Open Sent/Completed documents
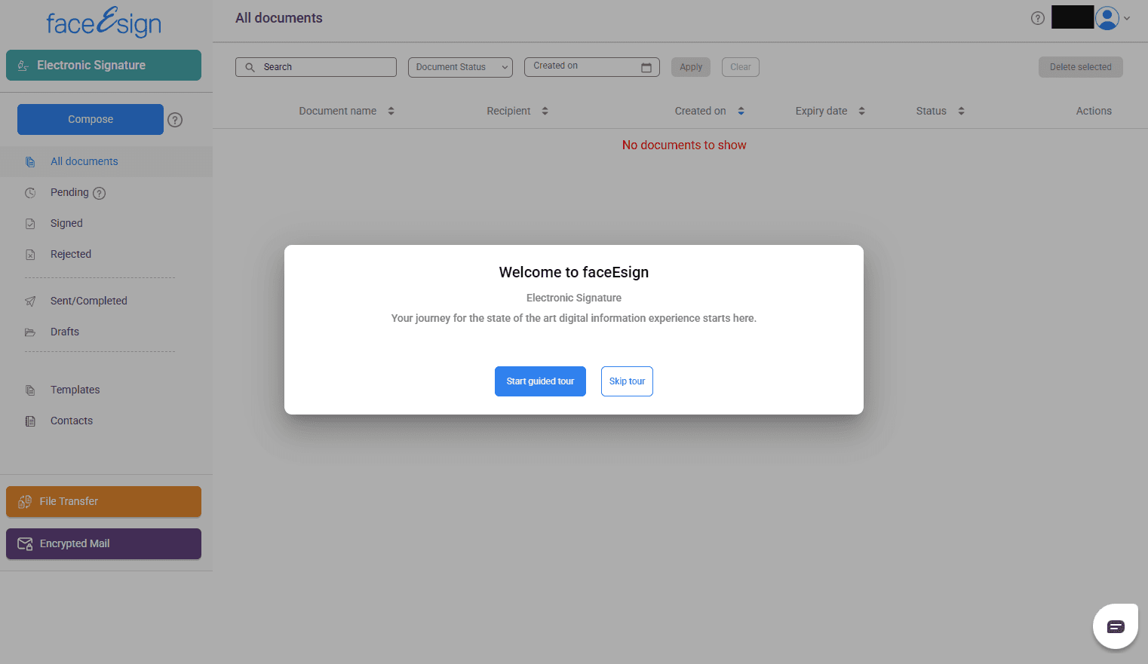 click(x=89, y=301)
